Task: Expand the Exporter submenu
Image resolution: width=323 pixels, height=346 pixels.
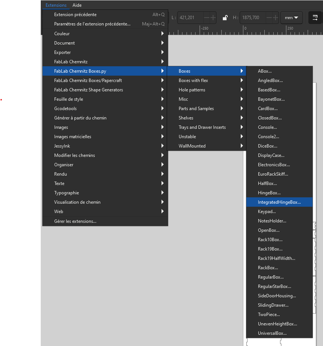Action: (105, 52)
